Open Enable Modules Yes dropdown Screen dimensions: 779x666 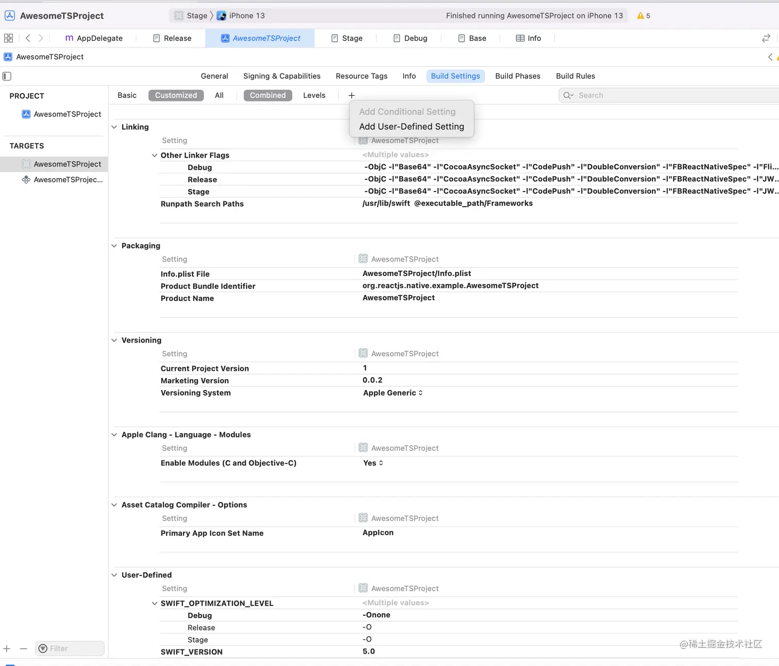[x=373, y=463]
